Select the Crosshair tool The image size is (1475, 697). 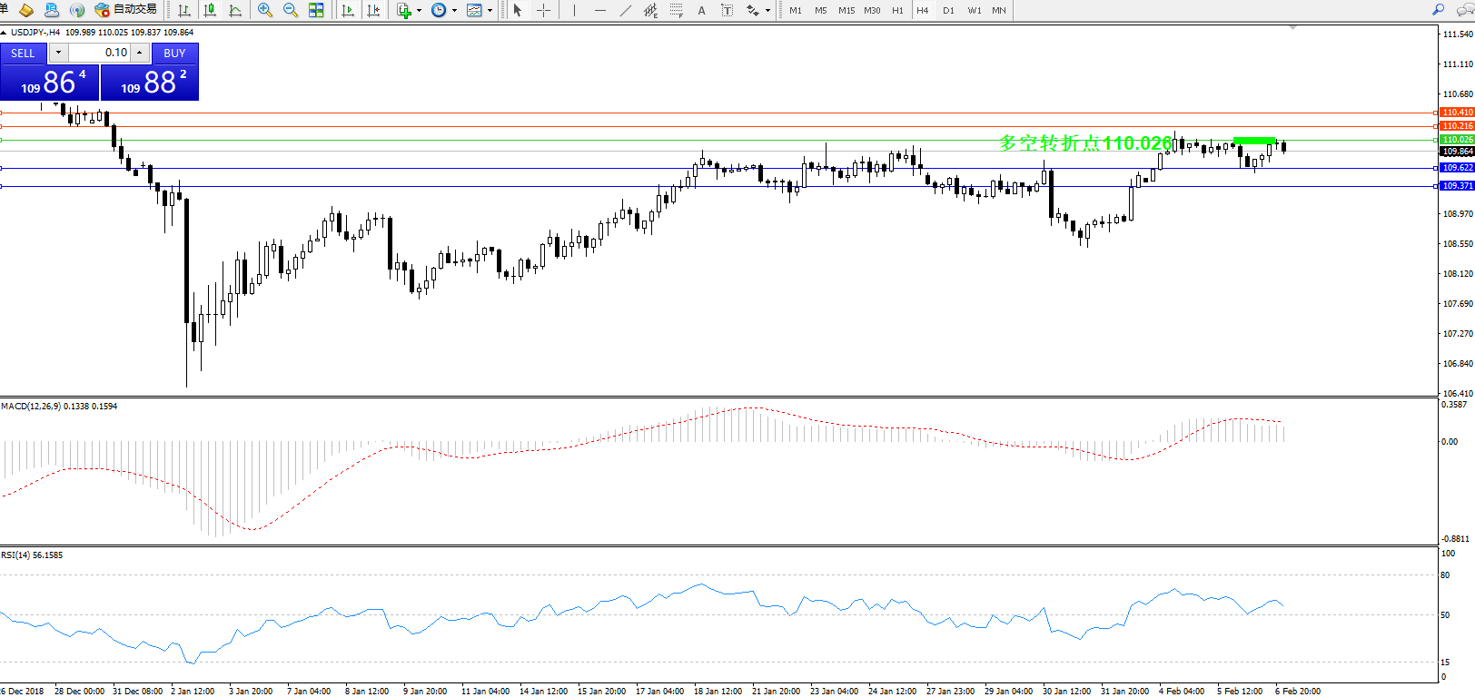pyautogui.click(x=543, y=10)
